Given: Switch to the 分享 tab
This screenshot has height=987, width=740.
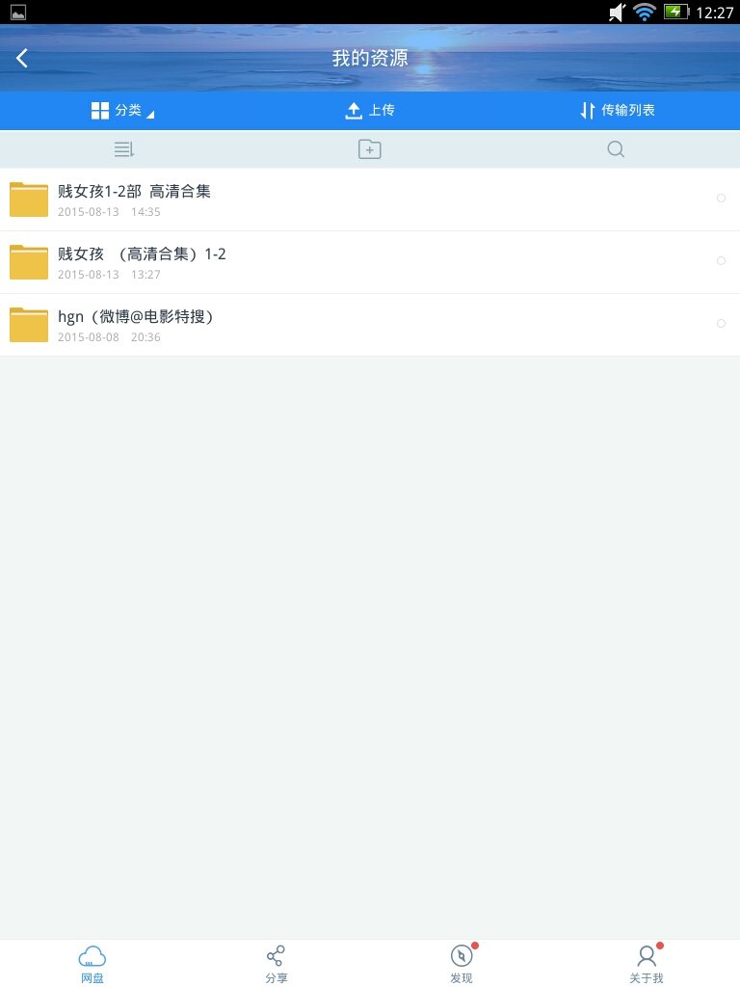Looking at the screenshot, I should (277, 963).
